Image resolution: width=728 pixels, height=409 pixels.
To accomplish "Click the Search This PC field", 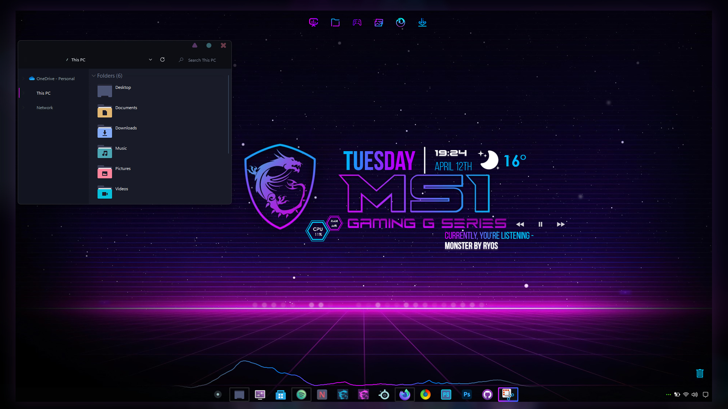I will coord(202,60).
